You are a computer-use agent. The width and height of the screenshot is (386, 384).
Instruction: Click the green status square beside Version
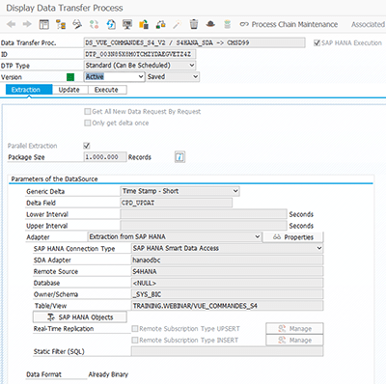(70, 77)
